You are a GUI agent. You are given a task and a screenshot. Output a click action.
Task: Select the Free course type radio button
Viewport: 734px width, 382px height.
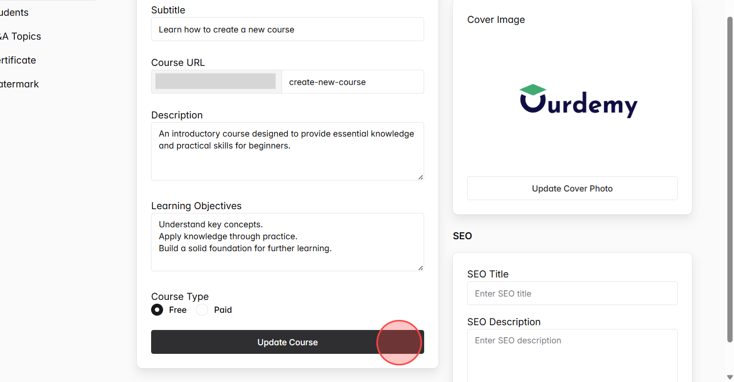click(x=157, y=310)
